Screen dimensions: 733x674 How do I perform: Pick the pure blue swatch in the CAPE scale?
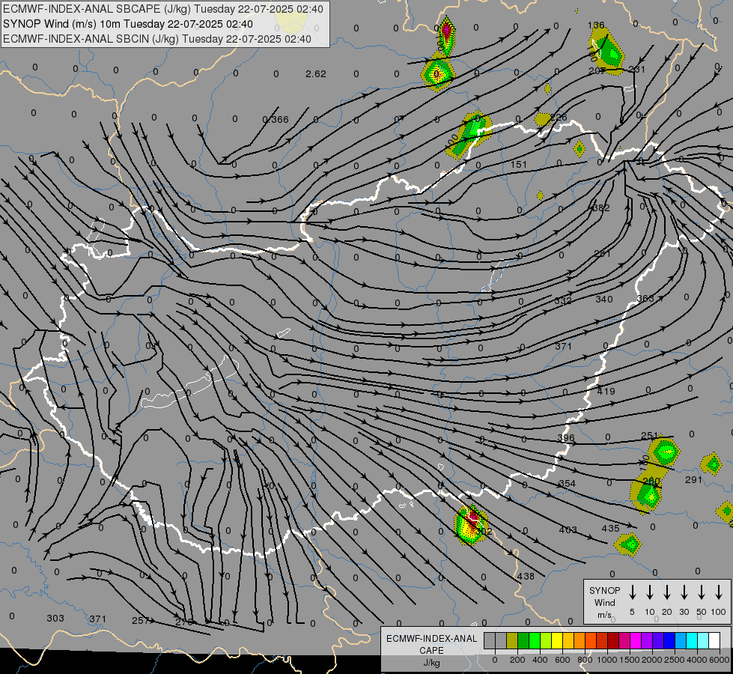[x=669, y=641]
